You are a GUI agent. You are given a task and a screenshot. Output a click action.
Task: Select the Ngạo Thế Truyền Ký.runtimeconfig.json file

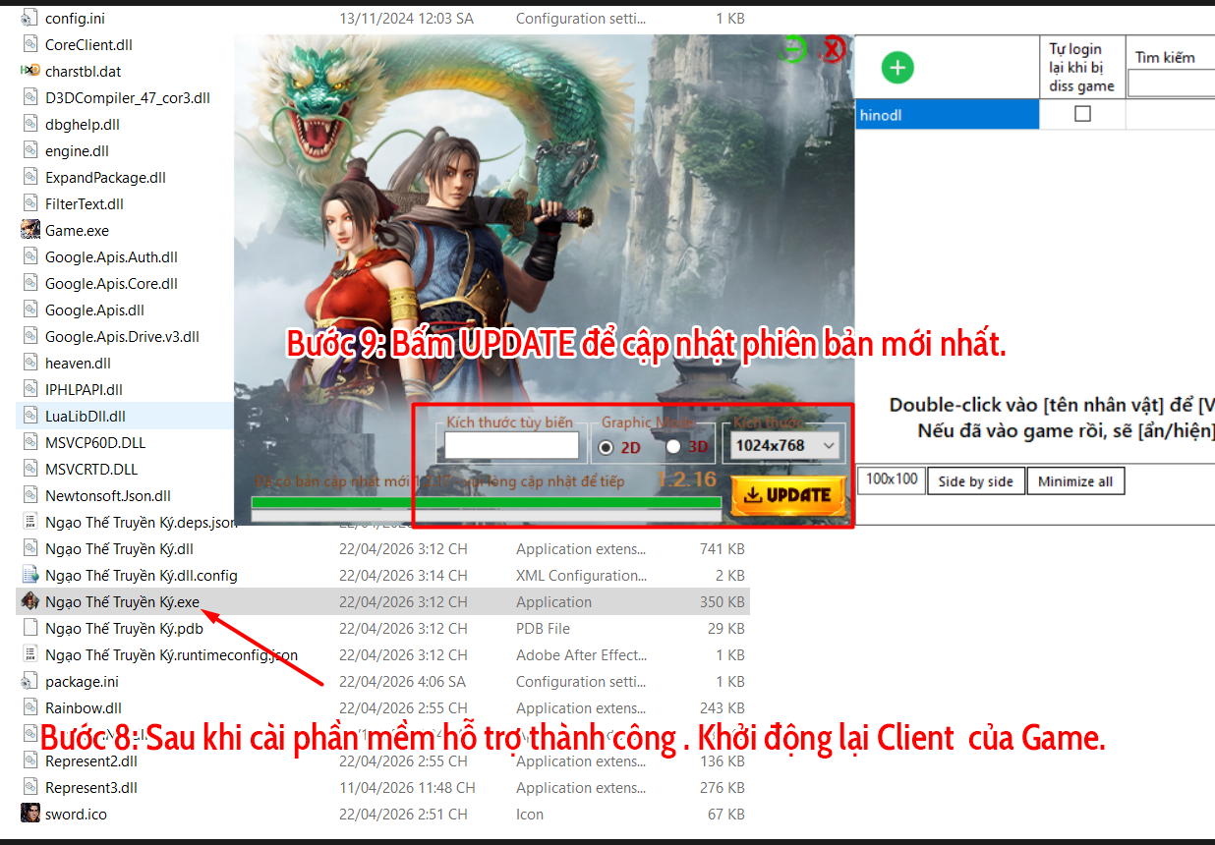171,655
